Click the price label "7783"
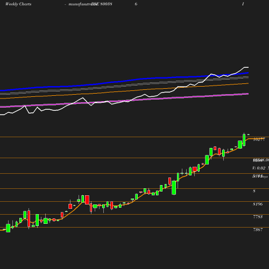 click(258, 217)
